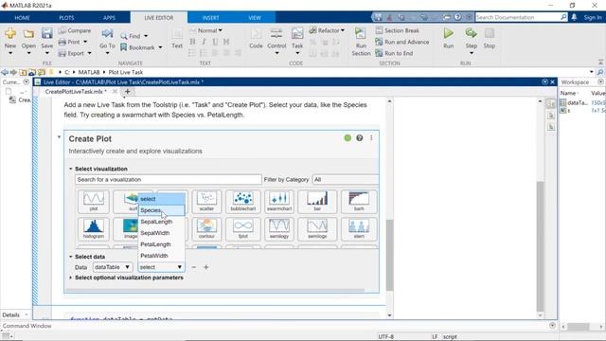
Task: Open the Refactor dropdown
Action: (327, 30)
